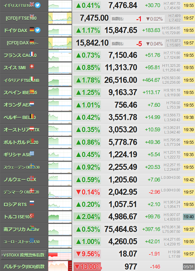
Task: Open the VSTOXX red mini chart thumbnail
Action: 60,254
